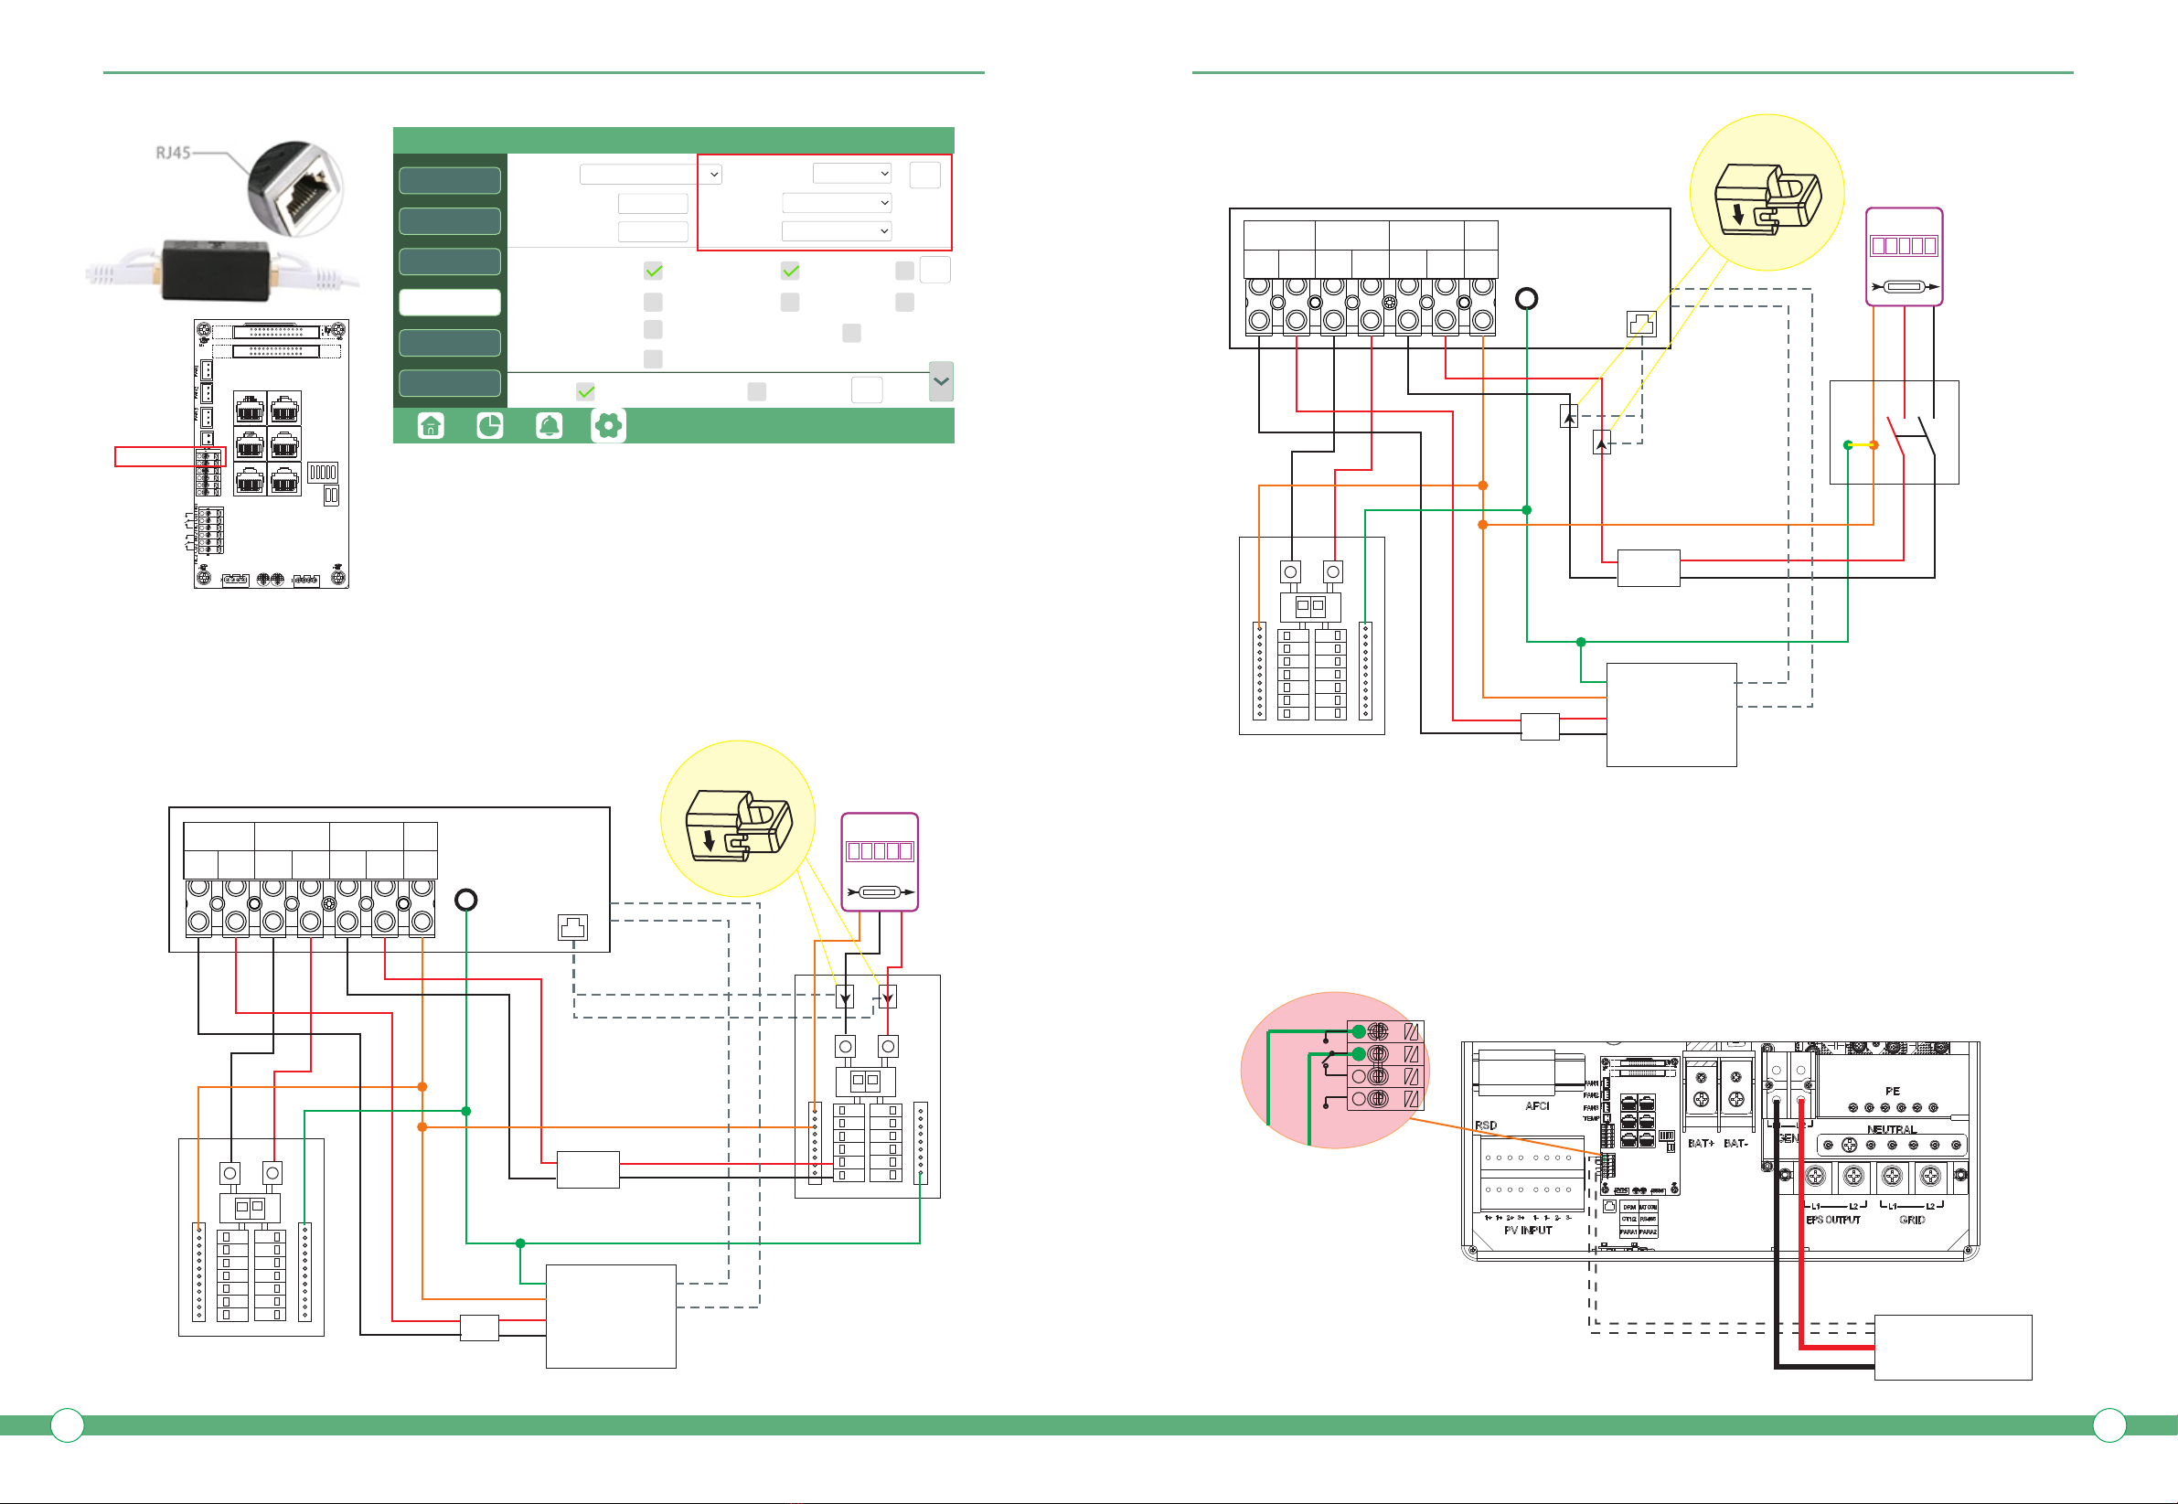Click the GEN terminal label
The image size is (2178, 1504).
[x=1788, y=1138]
